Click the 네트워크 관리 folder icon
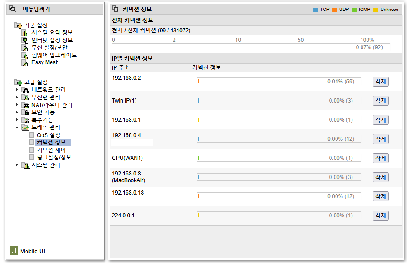 (25, 90)
